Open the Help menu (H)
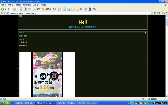The width and height of the screenshot is (168, 105). click(x=43, y=5)
